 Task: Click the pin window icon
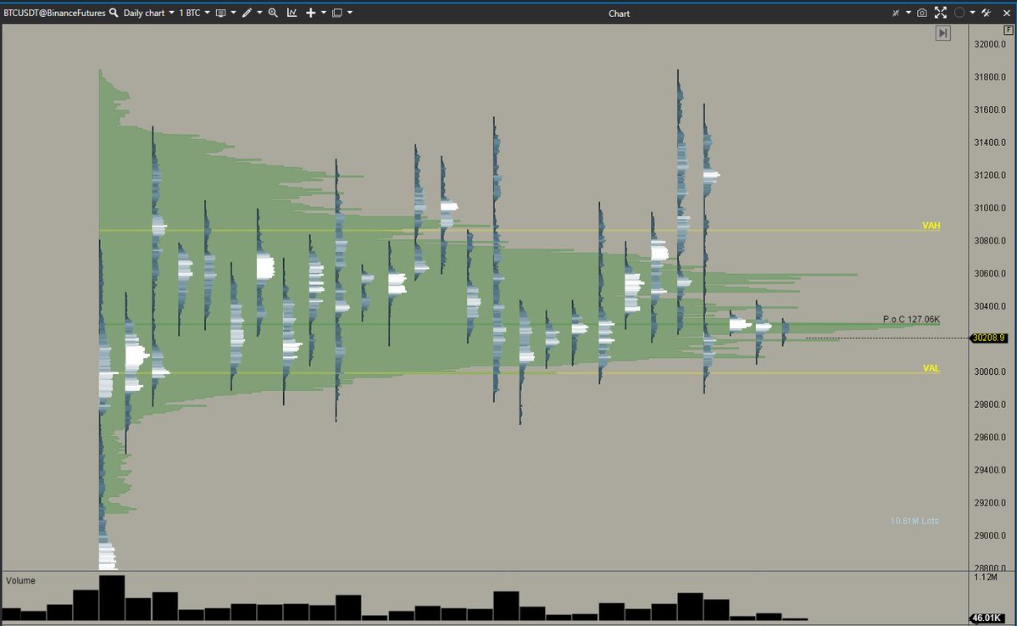click(x=896, y=13)
